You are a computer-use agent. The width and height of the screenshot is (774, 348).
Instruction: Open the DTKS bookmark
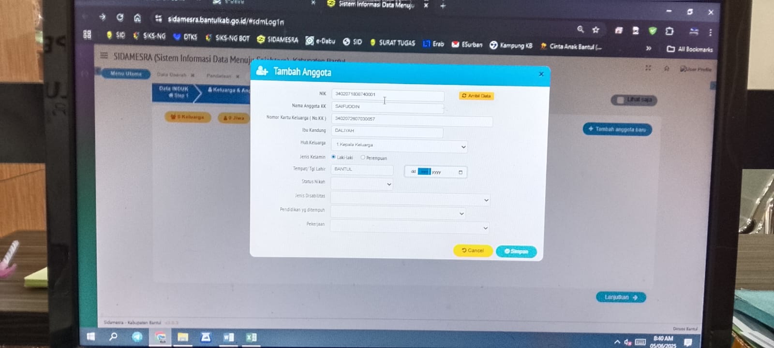[185, 37]
